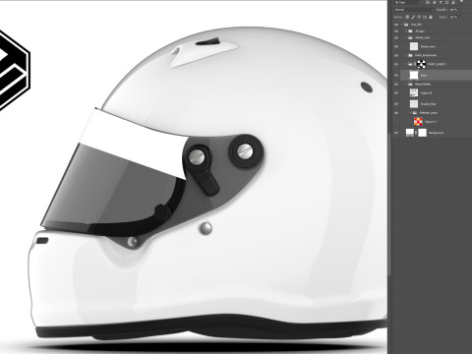This screenshot has height=354, width=472.
Task: Select the Sticker_zone layer thumbnail
Action: [x=414, y=46]
